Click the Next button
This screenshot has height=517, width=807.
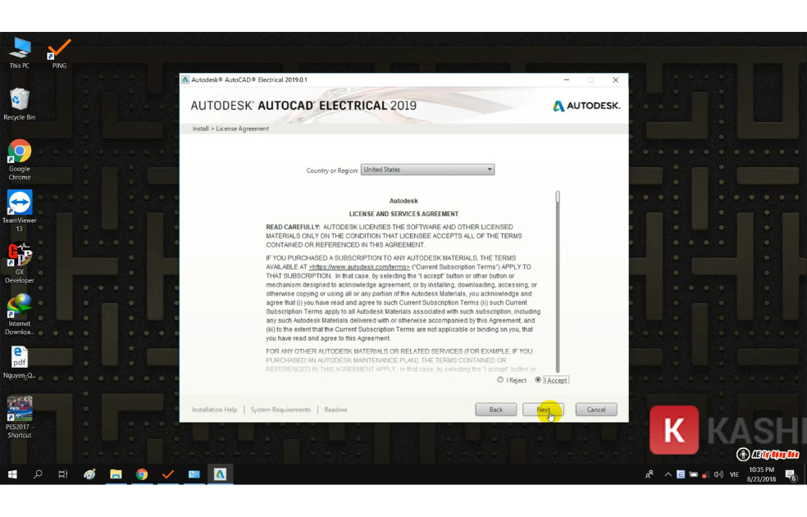click(543, 410)
